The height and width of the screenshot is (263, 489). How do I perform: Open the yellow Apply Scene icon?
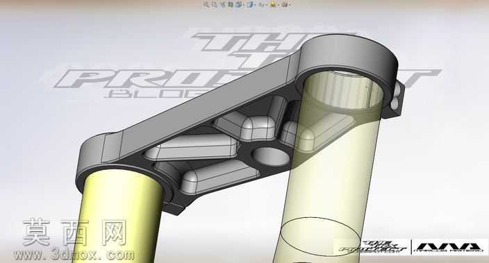274,4
